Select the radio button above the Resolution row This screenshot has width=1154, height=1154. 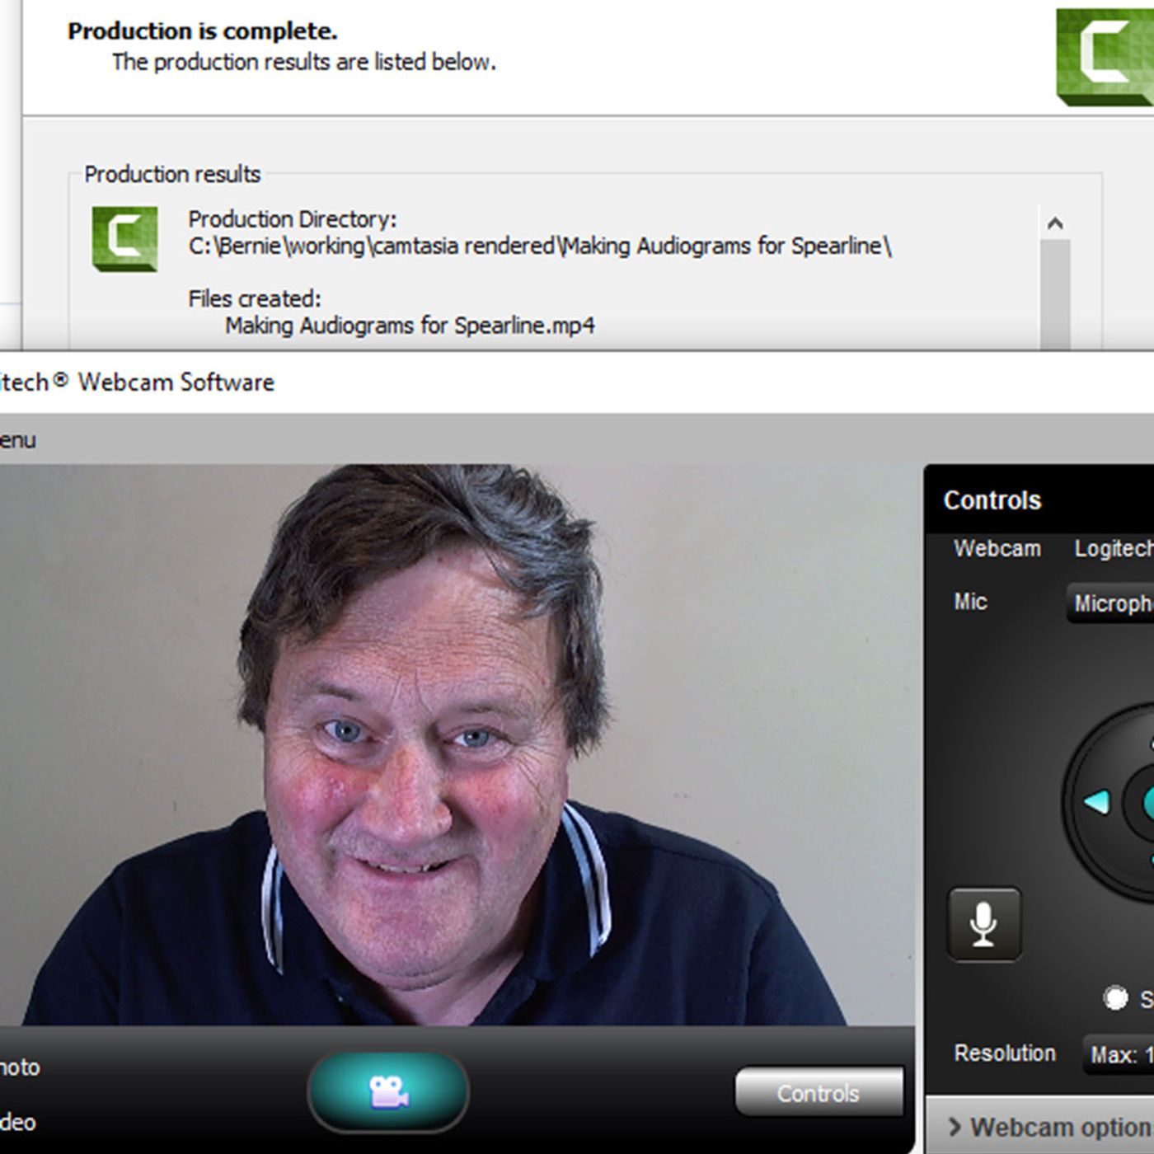coord(1115,998)
